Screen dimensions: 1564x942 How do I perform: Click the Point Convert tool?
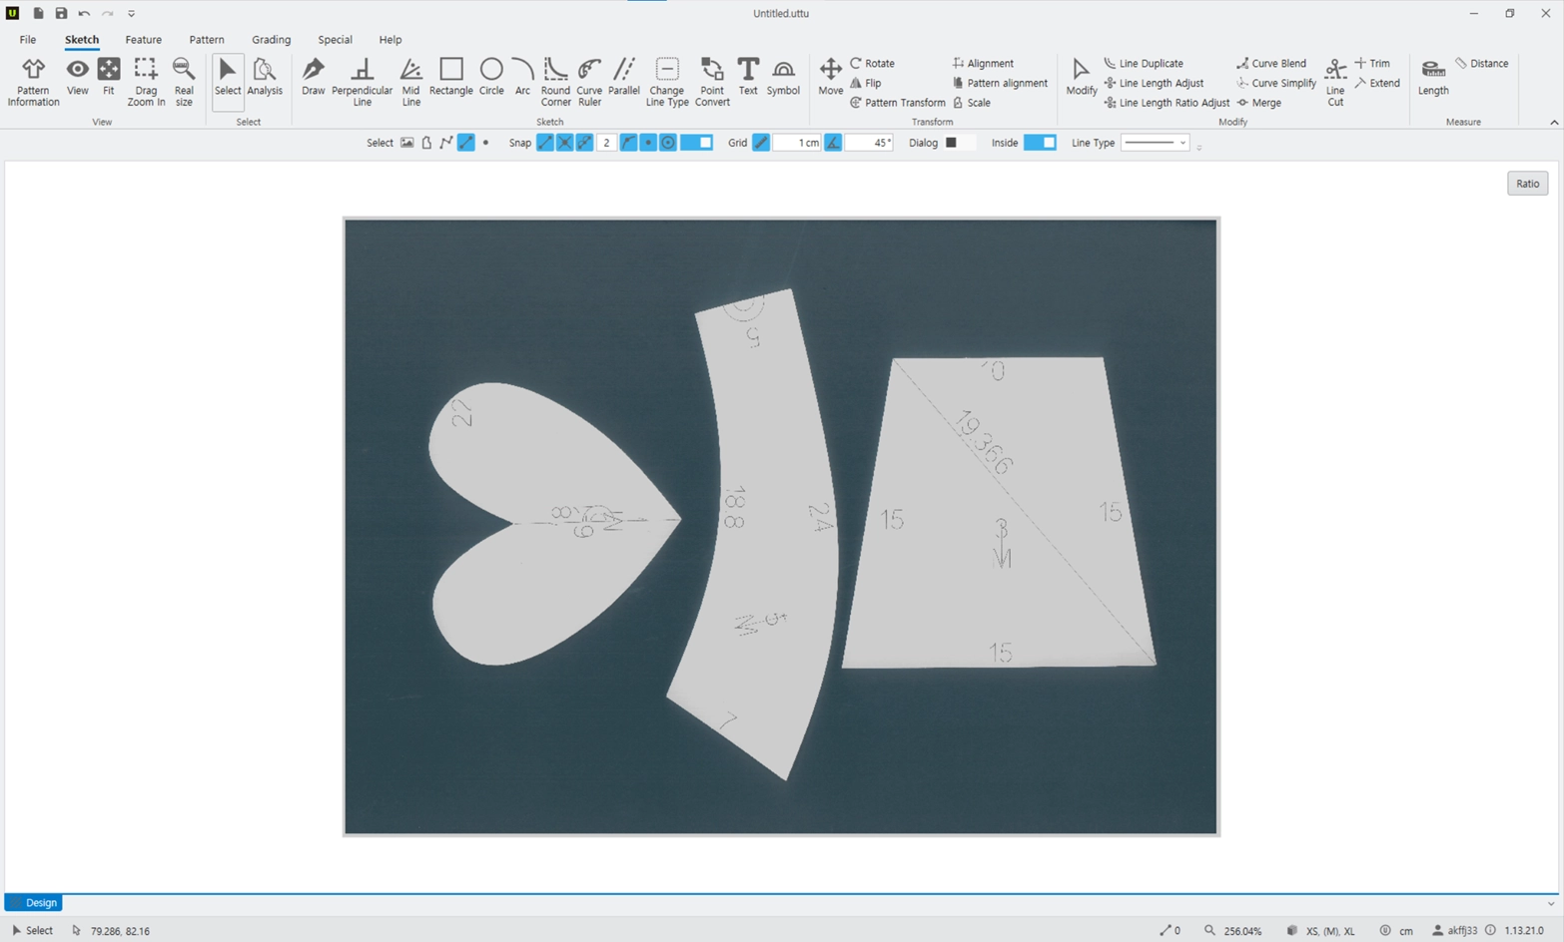click(711, 82)
